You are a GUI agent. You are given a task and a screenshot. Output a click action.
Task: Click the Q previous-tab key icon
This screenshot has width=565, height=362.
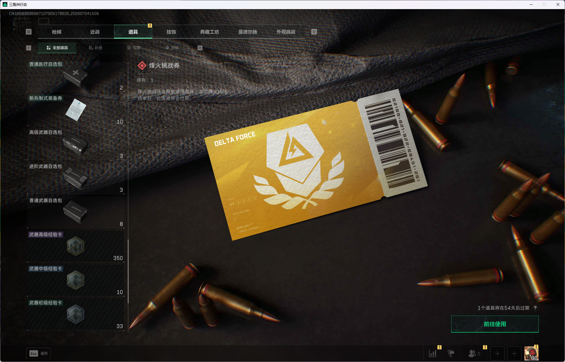29,32
